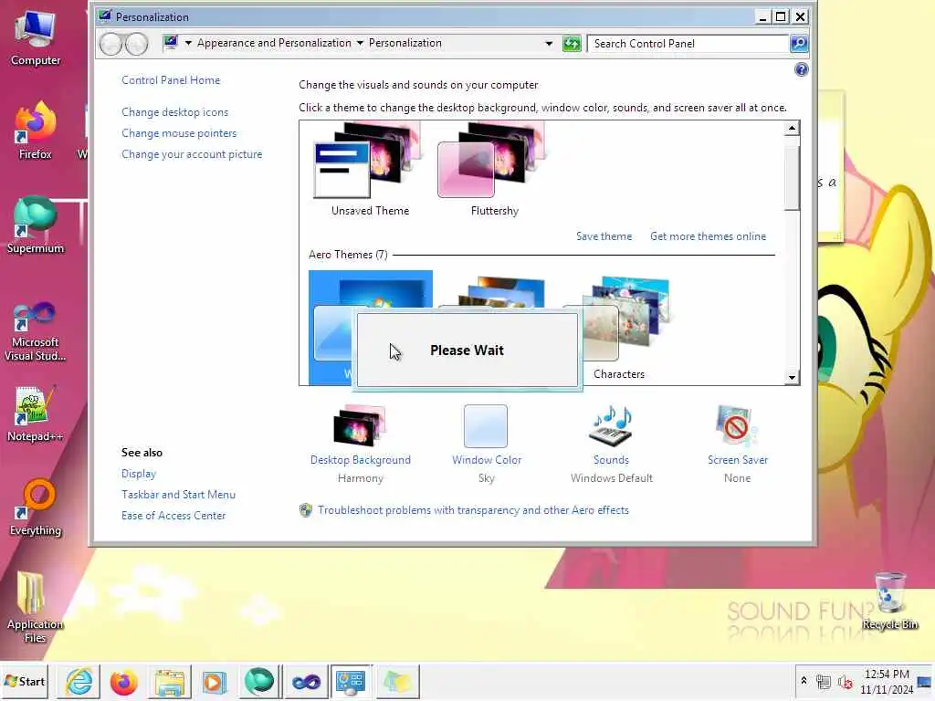Click the volume muted tray icon
This screenshot has height=701, width=935.
pyautogui.click(x=845, y=681)
